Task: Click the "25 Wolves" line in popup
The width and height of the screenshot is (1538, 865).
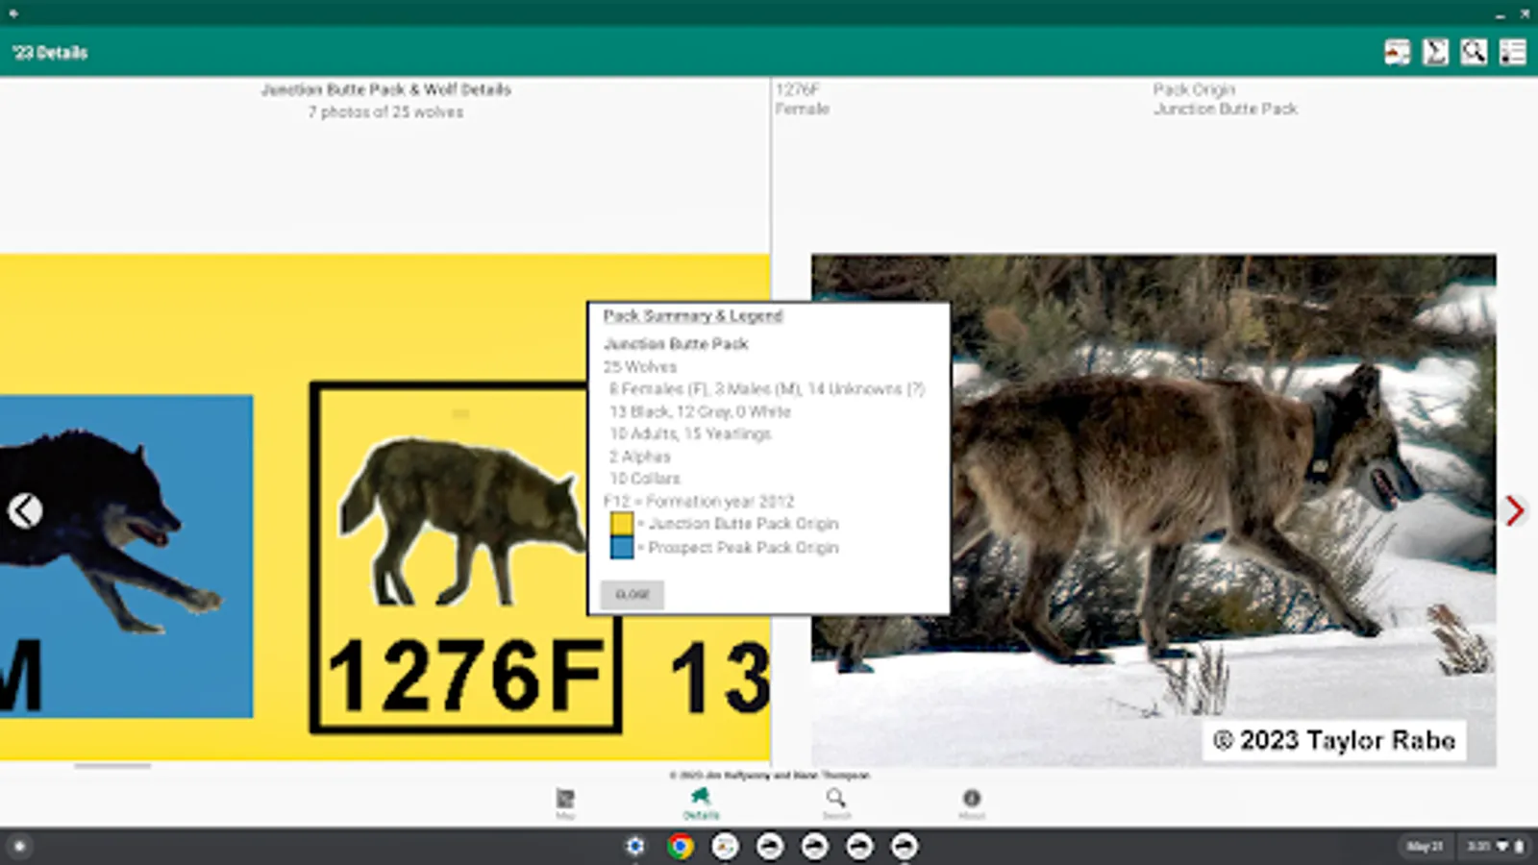Action: 640,366
